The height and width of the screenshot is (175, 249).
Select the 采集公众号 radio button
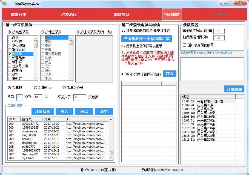click(x=64, y=88)
